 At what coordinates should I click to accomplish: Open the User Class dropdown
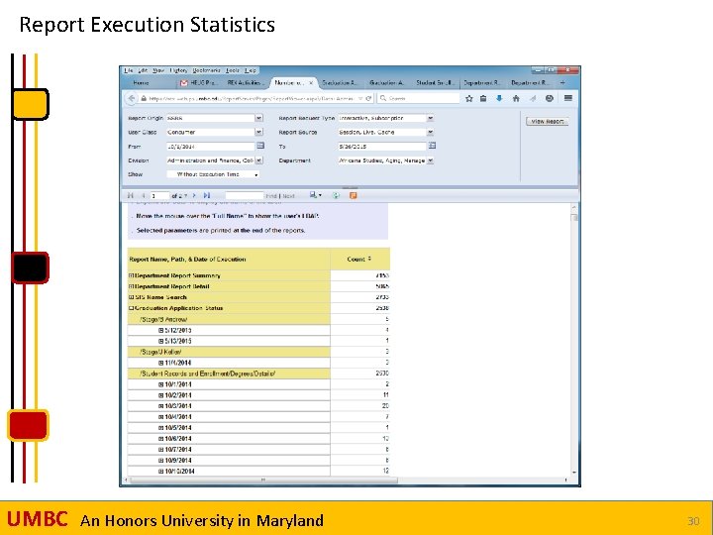258,132
